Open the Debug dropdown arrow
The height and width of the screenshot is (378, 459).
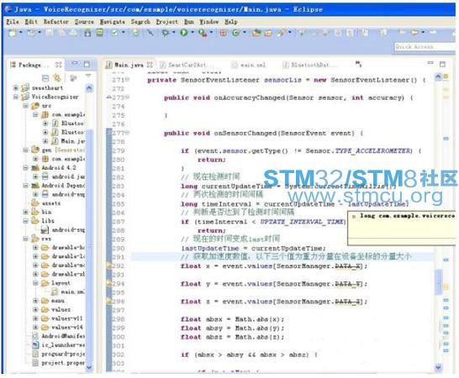click(x=173, y=33)
